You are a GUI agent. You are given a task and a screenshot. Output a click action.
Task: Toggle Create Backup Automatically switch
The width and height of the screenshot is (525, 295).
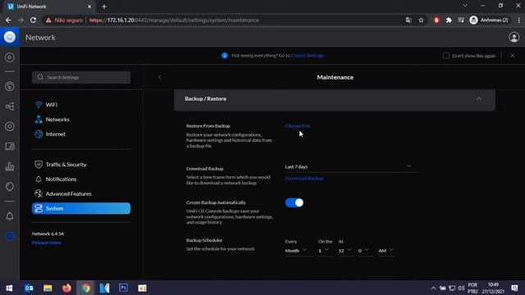click(294, 202)
